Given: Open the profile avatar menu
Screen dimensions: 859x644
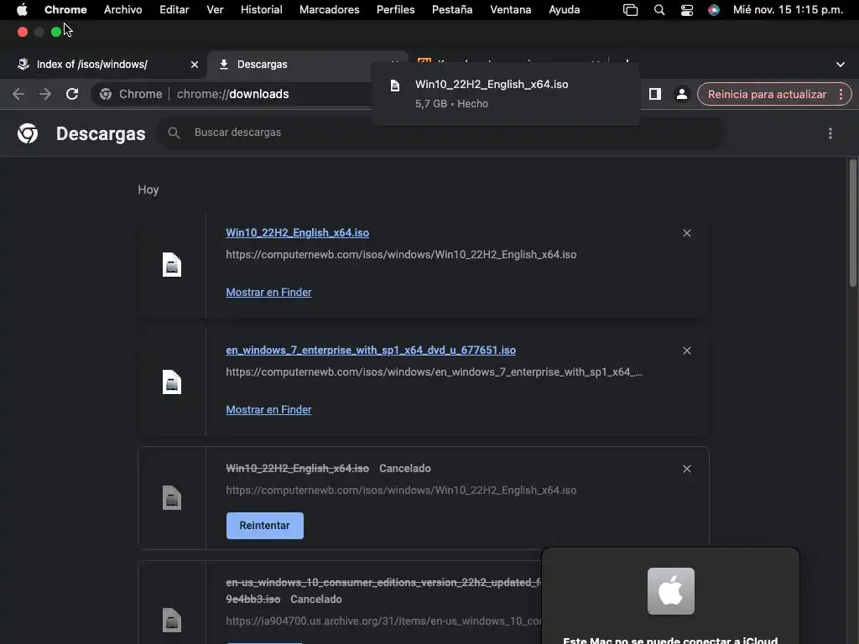Looking at the screenshot, I should click(681, 94).
